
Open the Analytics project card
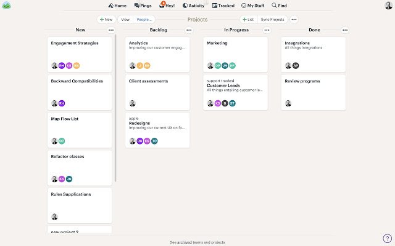pos(157,55)
